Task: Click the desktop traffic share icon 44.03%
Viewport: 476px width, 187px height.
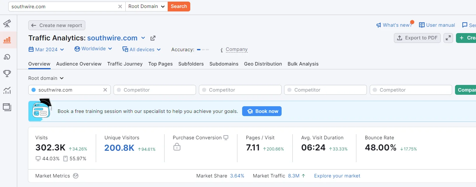Action: (38, 158)
